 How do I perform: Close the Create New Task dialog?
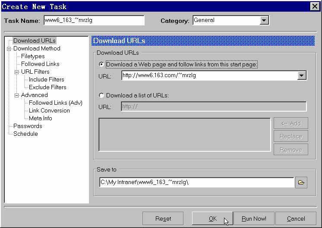315,6
